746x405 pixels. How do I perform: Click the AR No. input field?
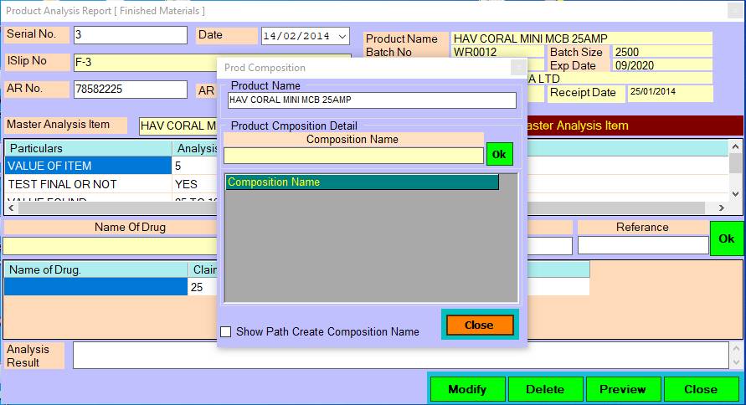(x=130, y=90)
